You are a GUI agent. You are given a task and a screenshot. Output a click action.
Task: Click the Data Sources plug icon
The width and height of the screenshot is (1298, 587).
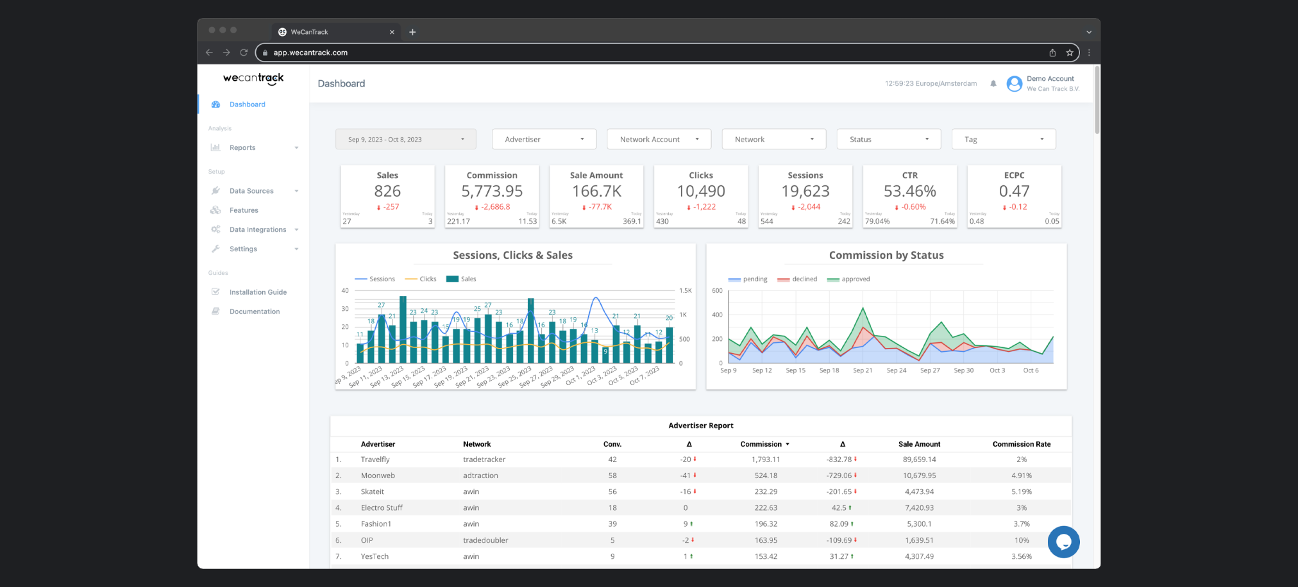point(215,191)
